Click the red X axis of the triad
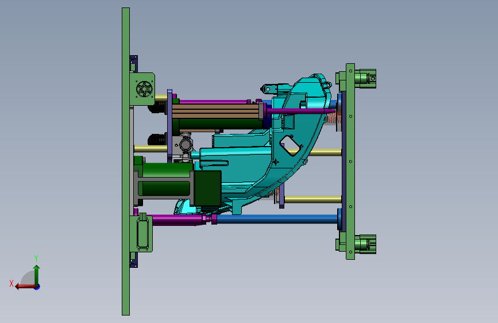The image size is (498, 323). (x=26, y=287)
